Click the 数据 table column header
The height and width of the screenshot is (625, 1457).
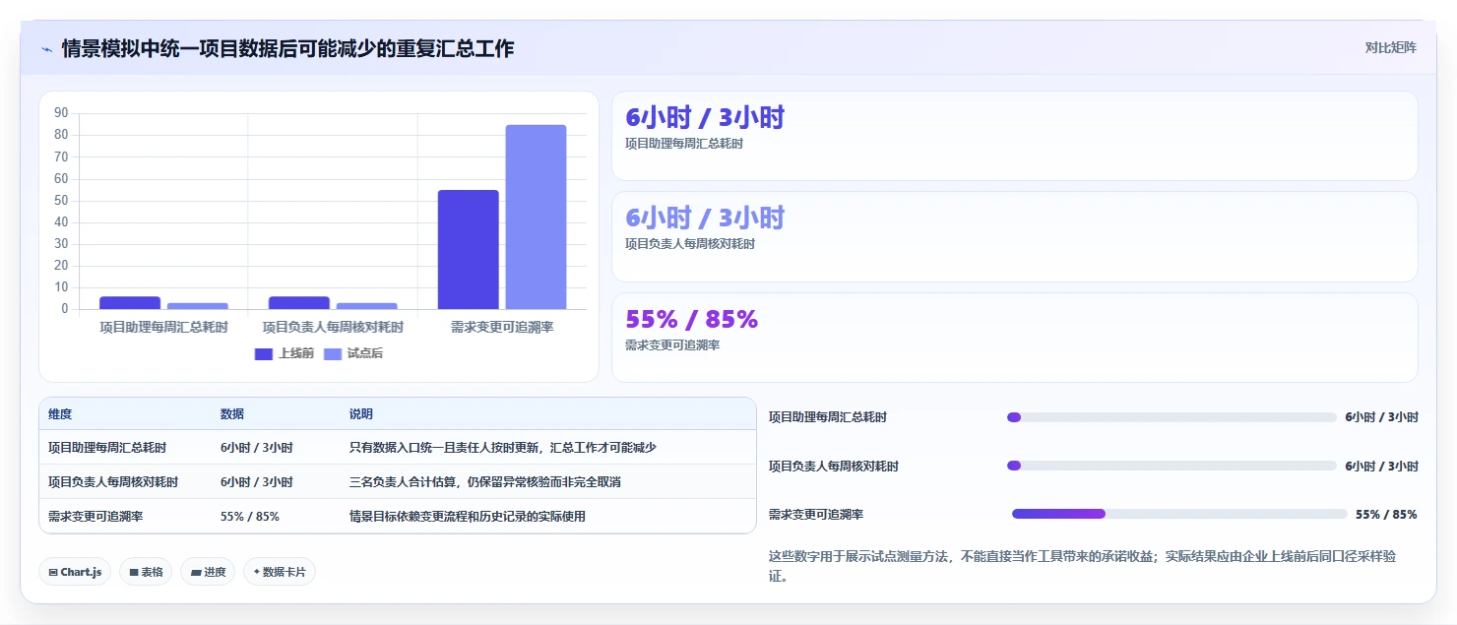pos(232,414)
